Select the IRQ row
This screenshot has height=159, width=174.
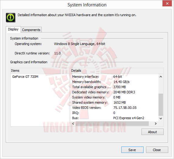114,113
